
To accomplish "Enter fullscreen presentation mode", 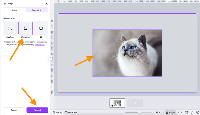I will click(x=192, y=112).
